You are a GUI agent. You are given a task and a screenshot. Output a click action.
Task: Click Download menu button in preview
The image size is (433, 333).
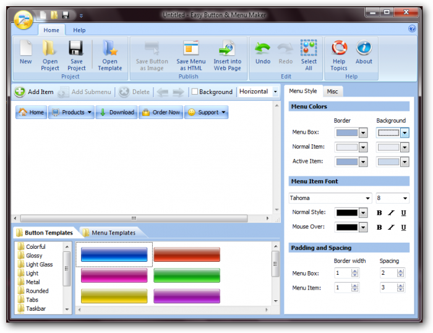tap(116, 112)
